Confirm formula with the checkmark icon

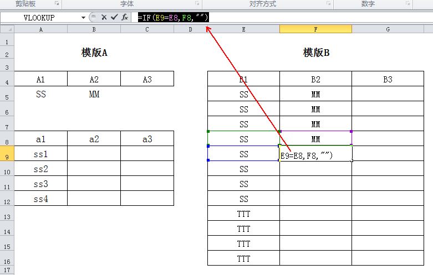click(114, 17)
